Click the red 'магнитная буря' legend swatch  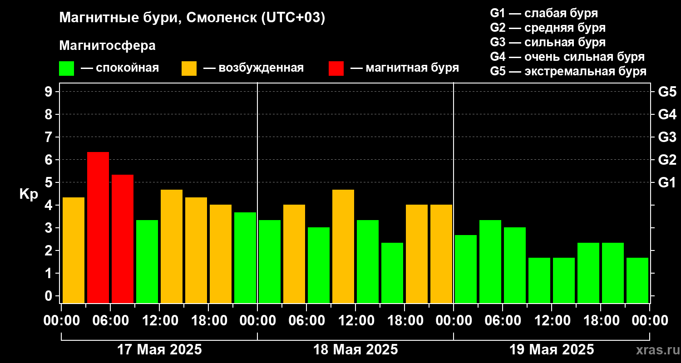(x=336, y=69)
